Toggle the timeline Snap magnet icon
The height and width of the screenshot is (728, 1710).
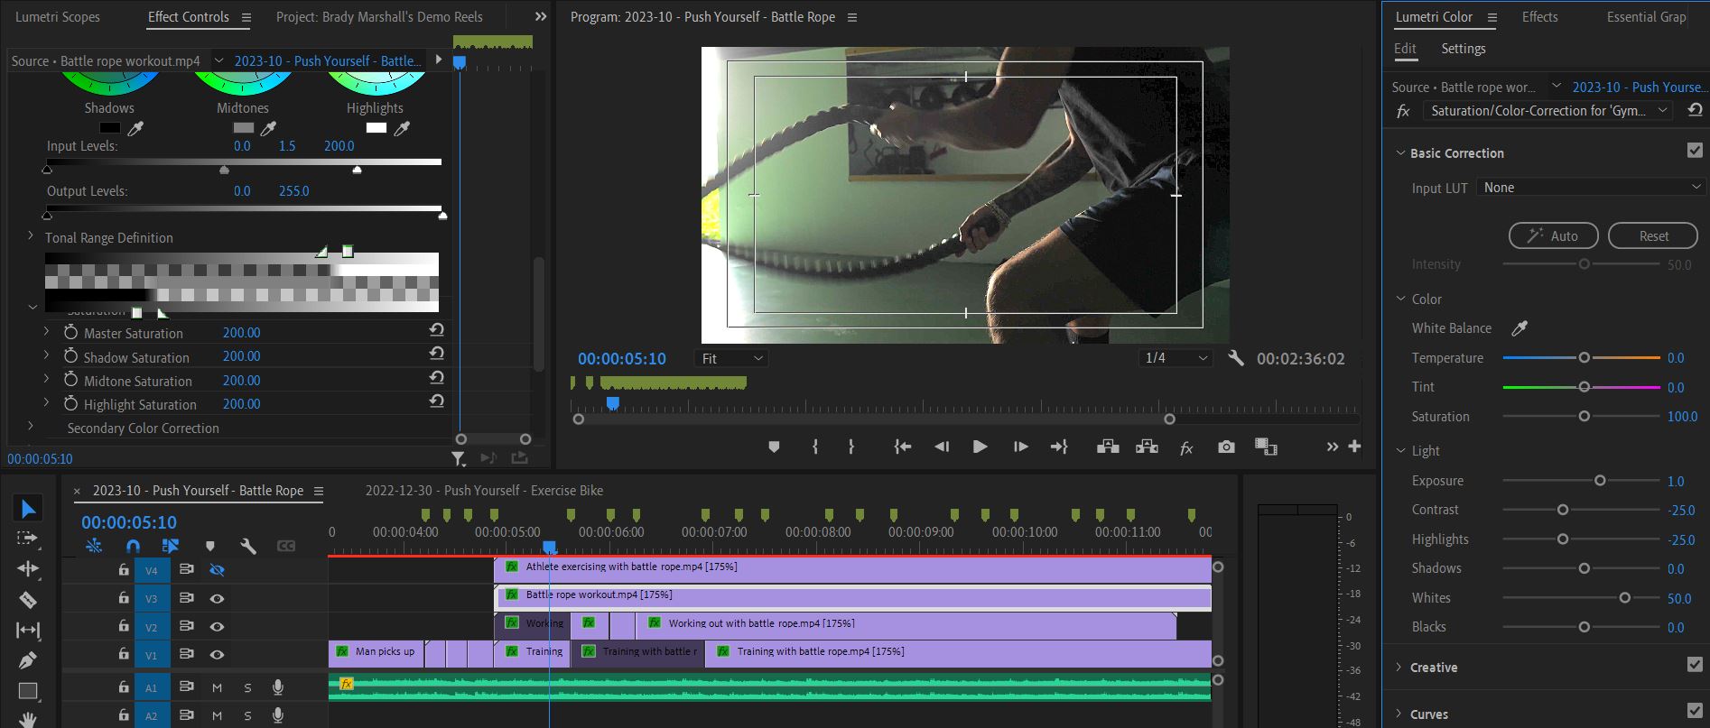(133, 546)
